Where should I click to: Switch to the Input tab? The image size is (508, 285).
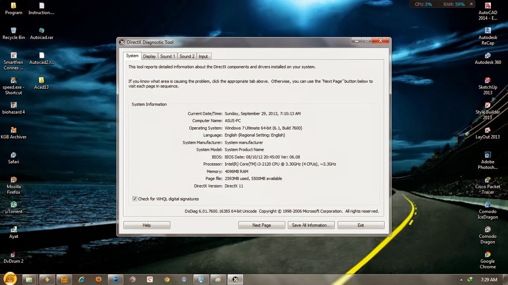203,56
